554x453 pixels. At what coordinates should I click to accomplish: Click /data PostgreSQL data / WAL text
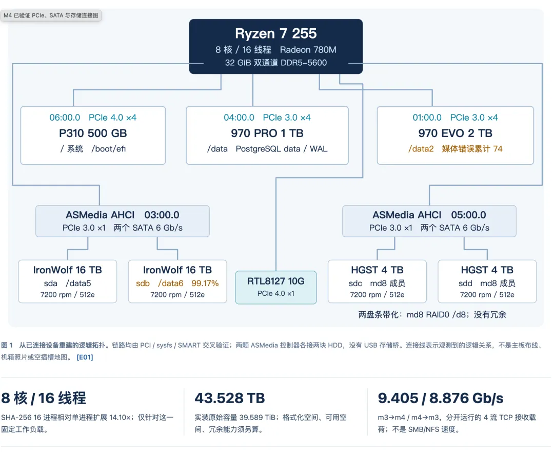click(x=267, y=149)
